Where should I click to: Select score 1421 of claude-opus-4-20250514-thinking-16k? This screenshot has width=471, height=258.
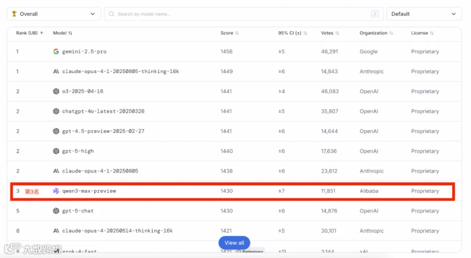pos(226,231)
